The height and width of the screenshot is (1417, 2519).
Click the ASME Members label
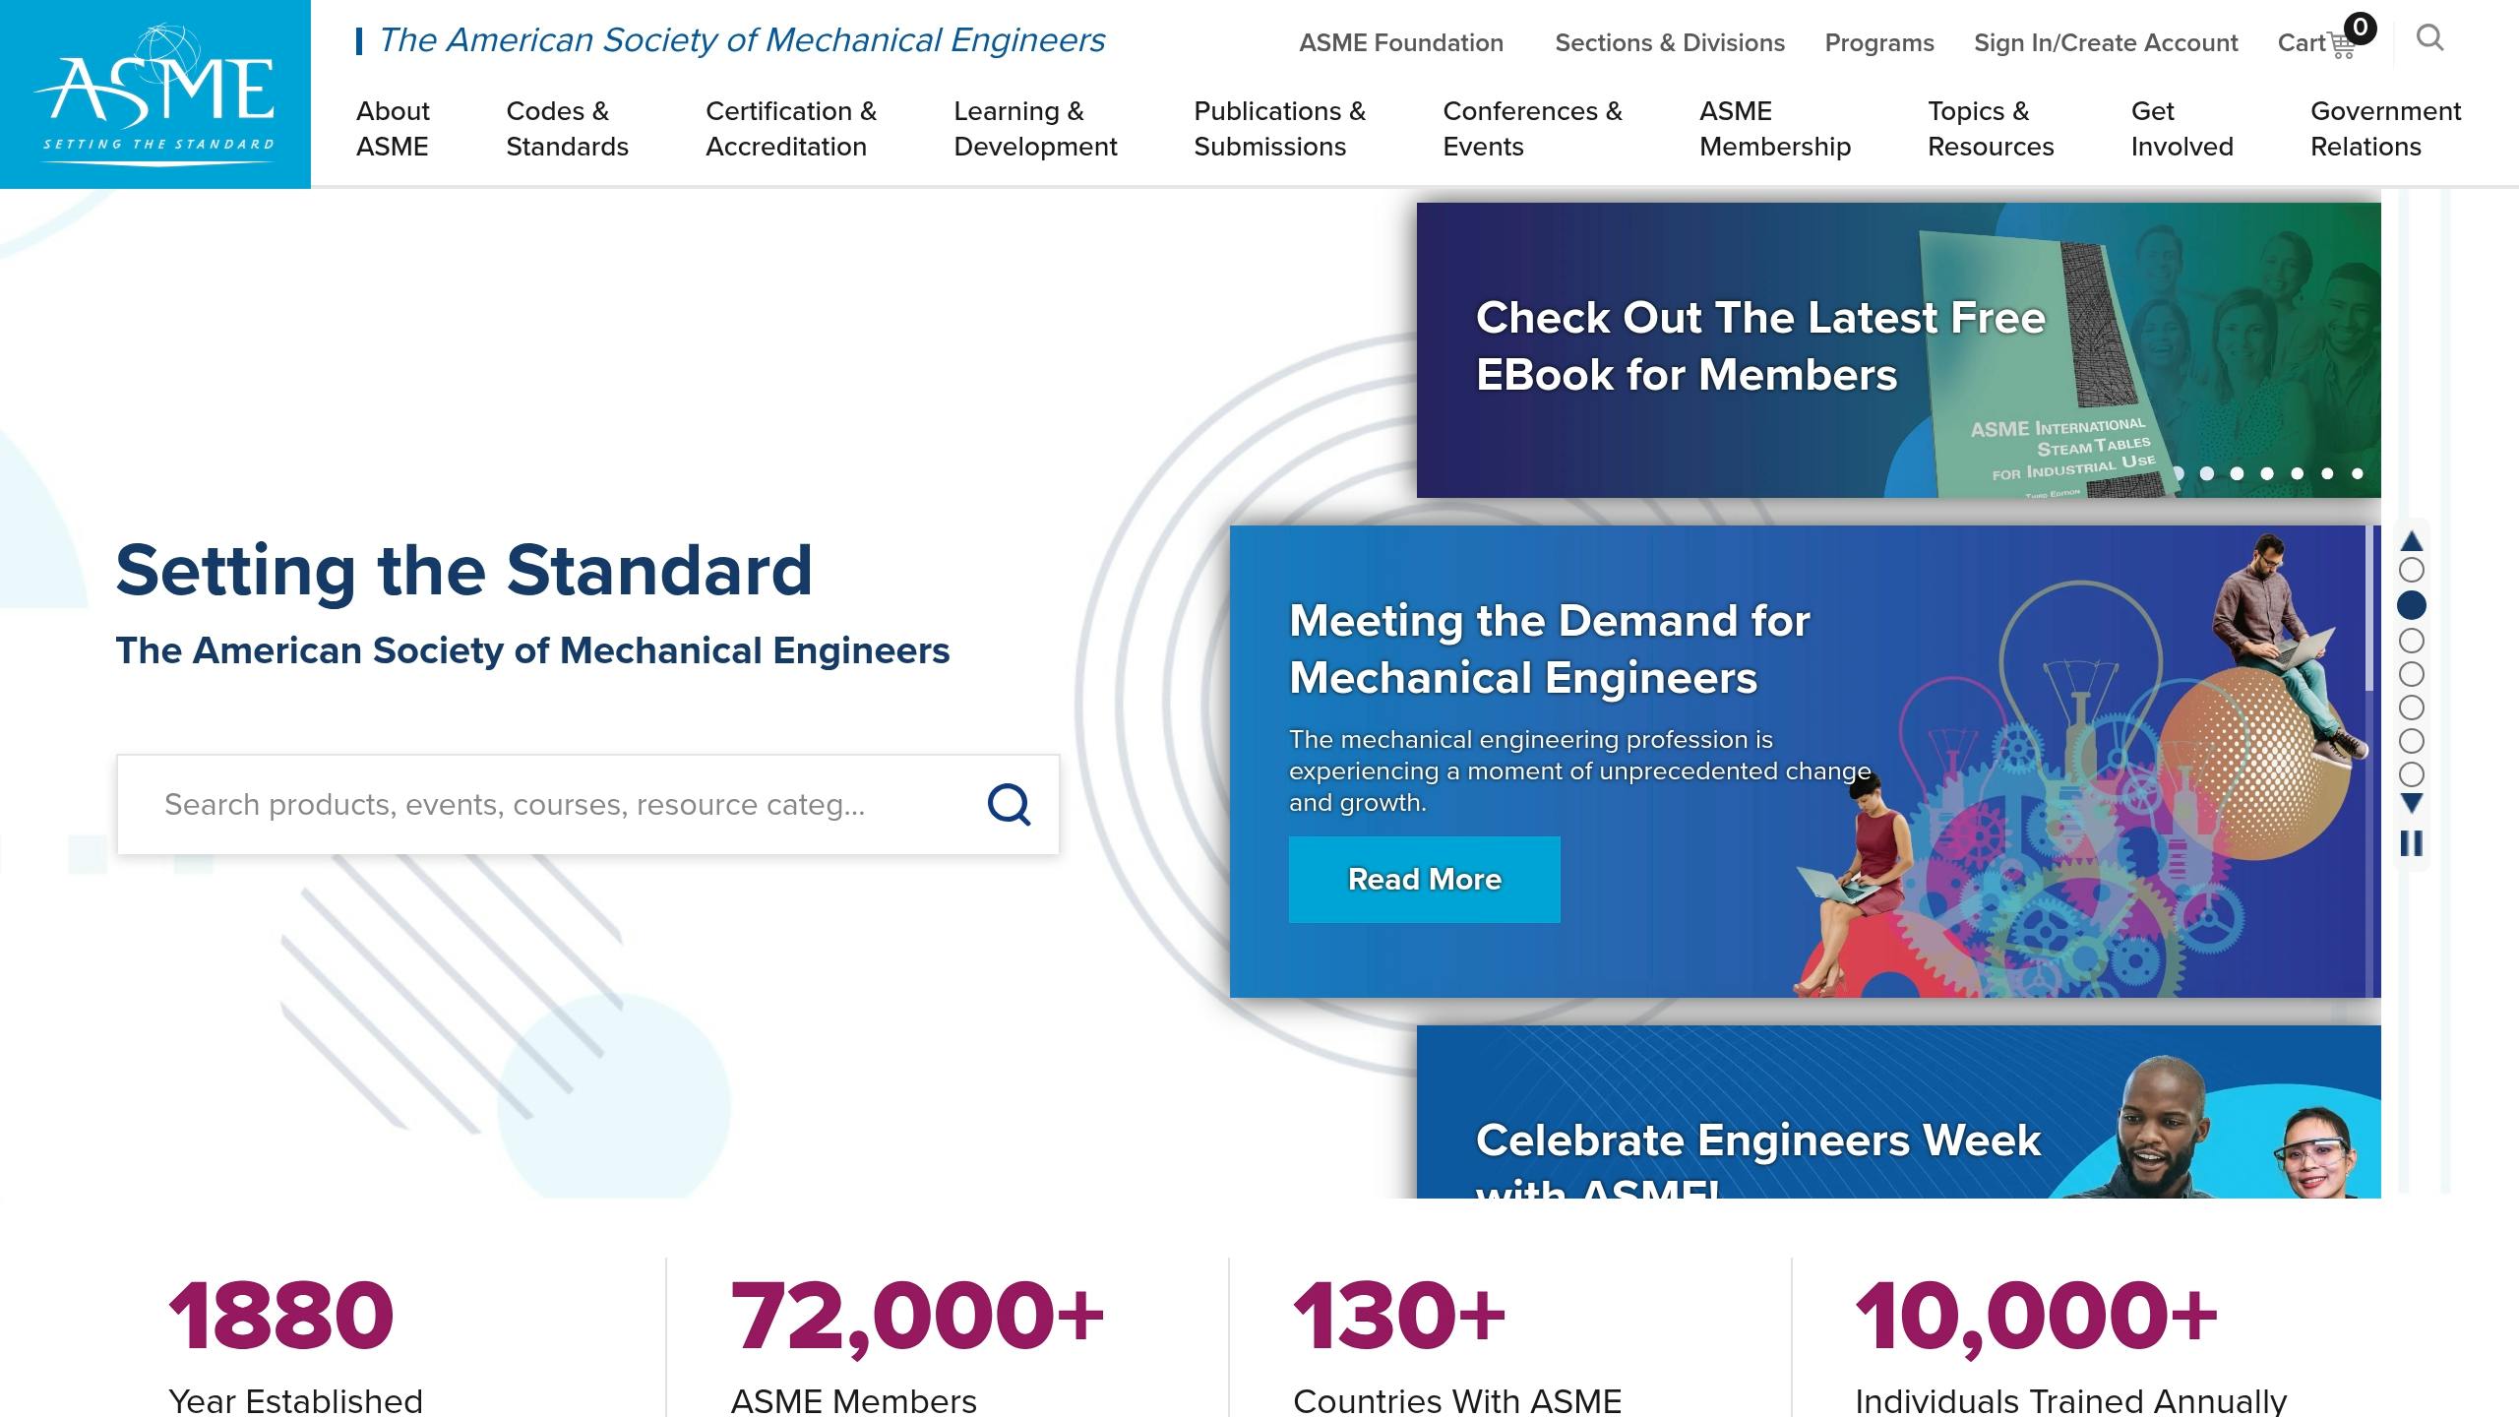coord(853,1401)
